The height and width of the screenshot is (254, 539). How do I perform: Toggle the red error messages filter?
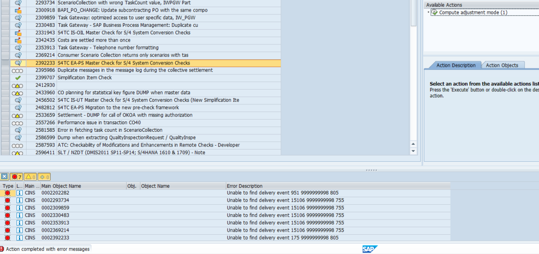click(x=17, y=177)
